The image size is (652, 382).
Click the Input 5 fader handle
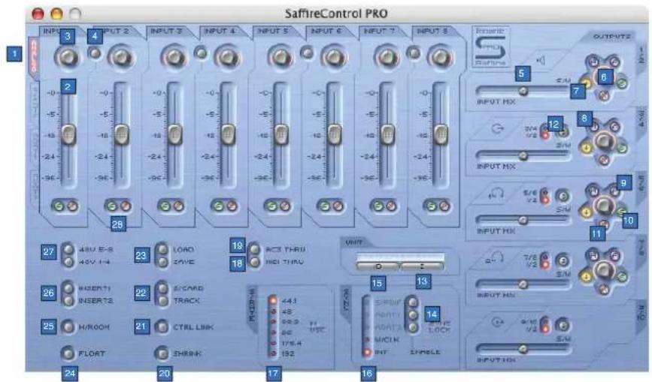[281, 134]
